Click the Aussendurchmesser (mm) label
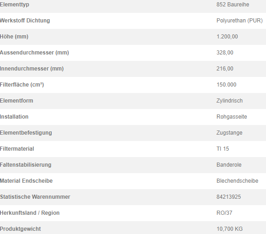This screenshot has height=234, width=266. [34, 53]
